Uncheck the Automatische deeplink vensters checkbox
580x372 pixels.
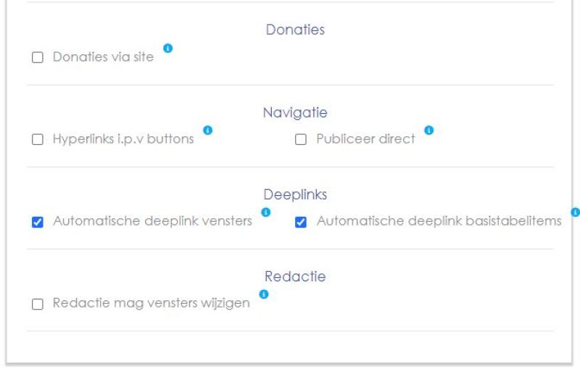click(38, 222)
